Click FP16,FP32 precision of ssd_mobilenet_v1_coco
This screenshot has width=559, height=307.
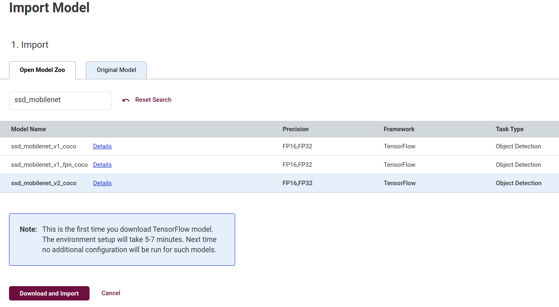click(297, 146)
